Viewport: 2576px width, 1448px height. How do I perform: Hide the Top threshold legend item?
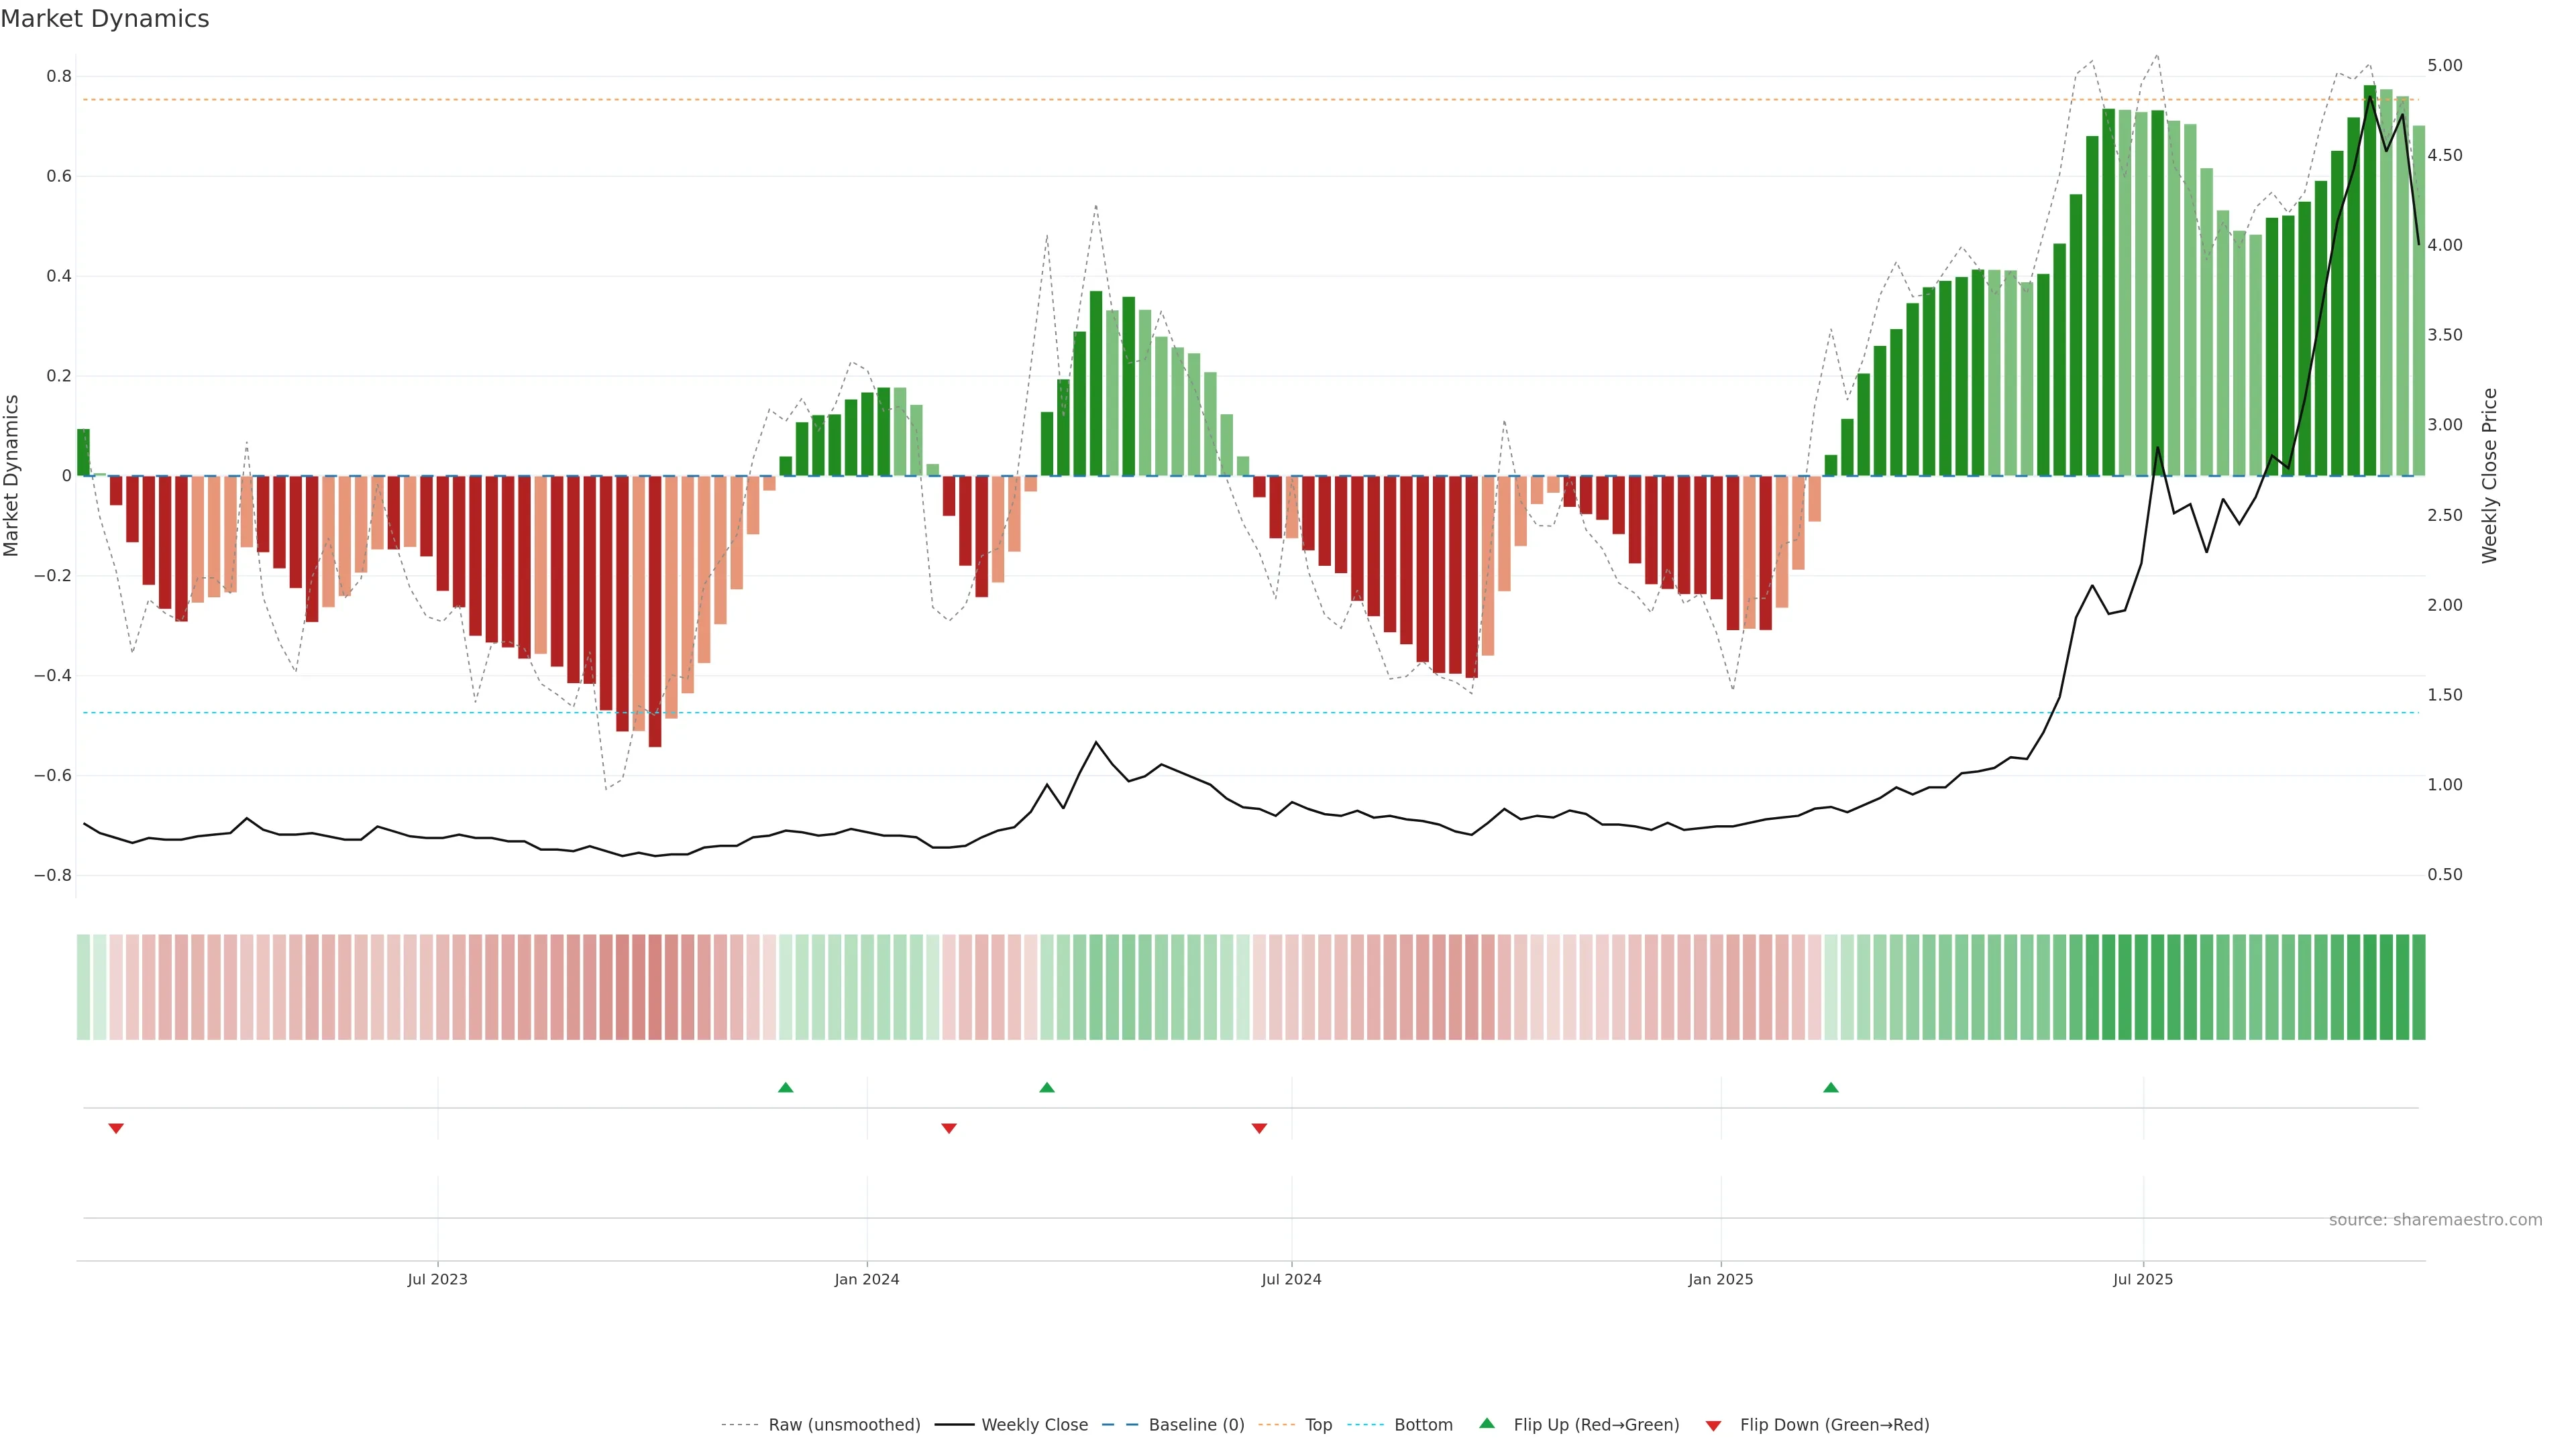1318,1425
